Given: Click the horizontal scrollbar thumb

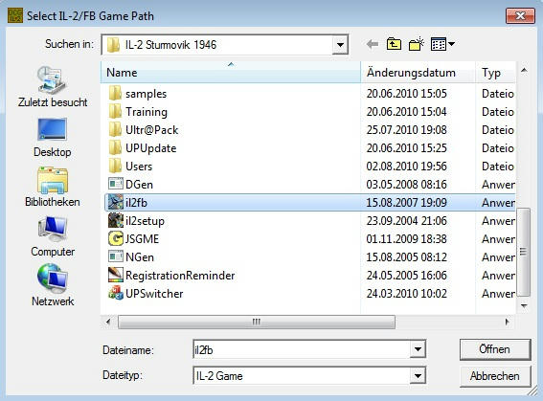Looking at the screenshot, I should [257, 322].
